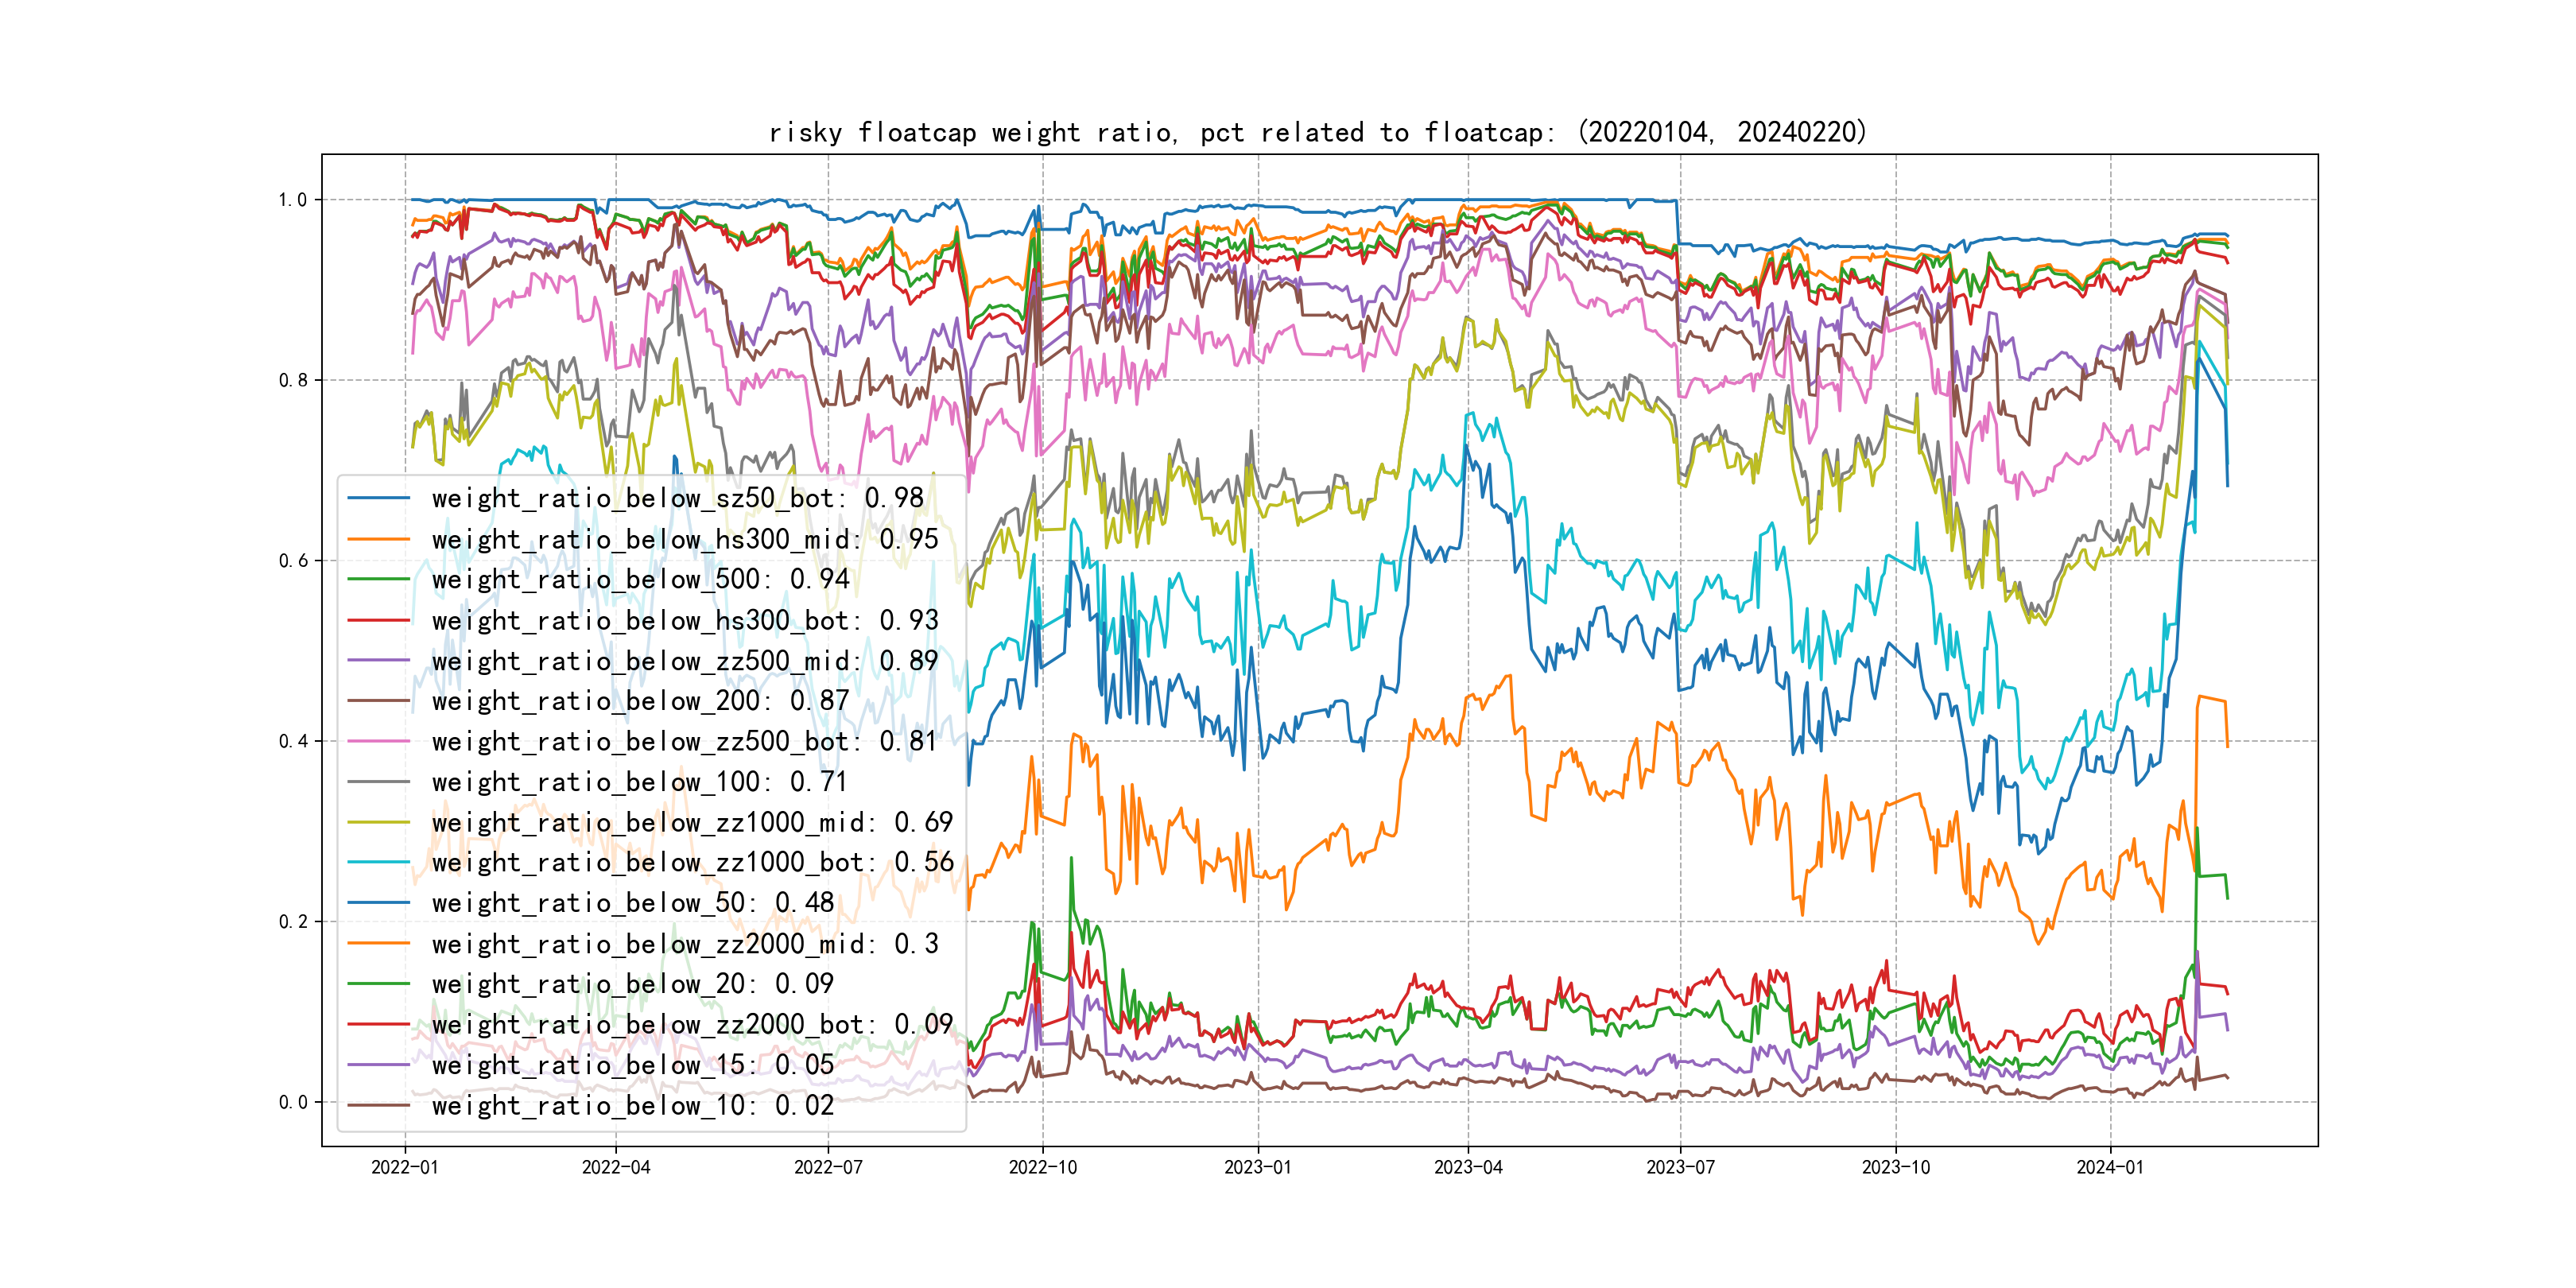Select the weight_ratio_below_50 legend entry
This screenshot has height=1288, width=2576.
tap(632, 903)
